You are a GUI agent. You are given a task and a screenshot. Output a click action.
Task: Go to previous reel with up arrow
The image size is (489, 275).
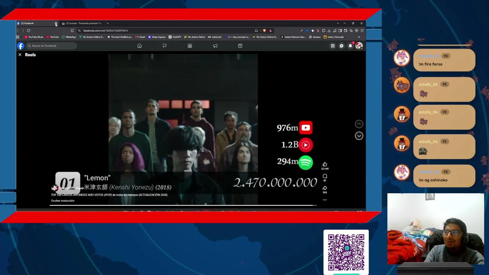coord(359,124)
